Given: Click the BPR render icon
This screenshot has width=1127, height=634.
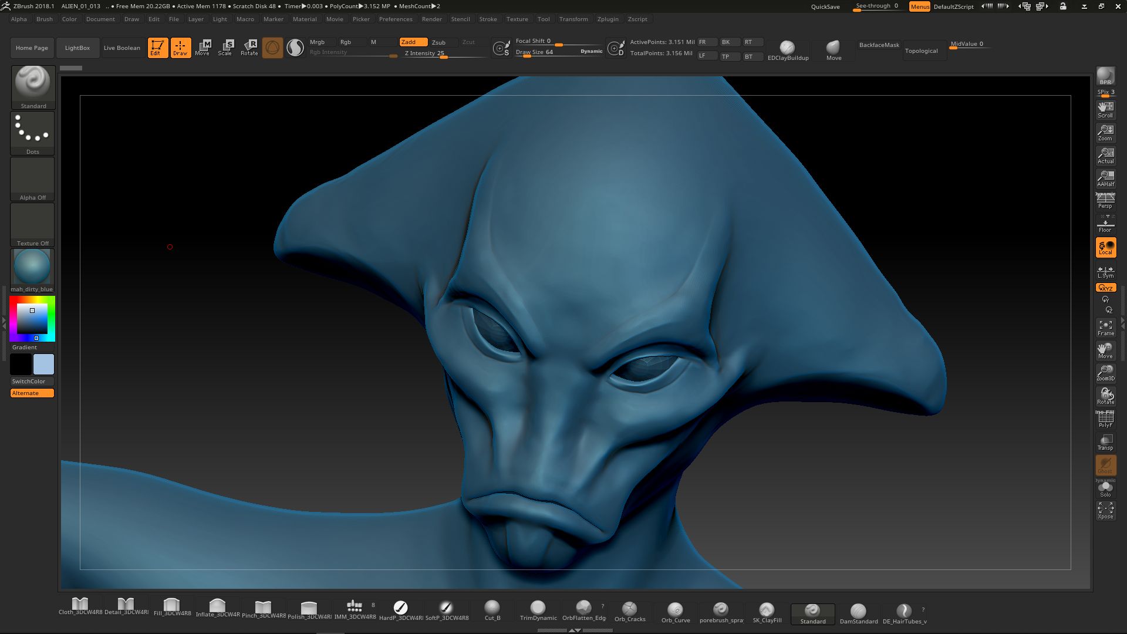Looking at the screenshot, I should (x=1105, y=76).
